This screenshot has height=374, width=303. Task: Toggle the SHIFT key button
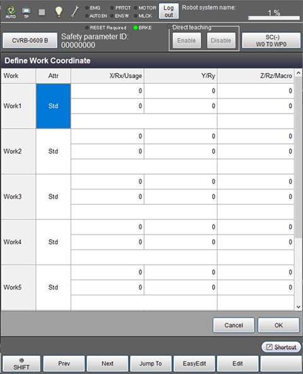[x=21, y=364]
